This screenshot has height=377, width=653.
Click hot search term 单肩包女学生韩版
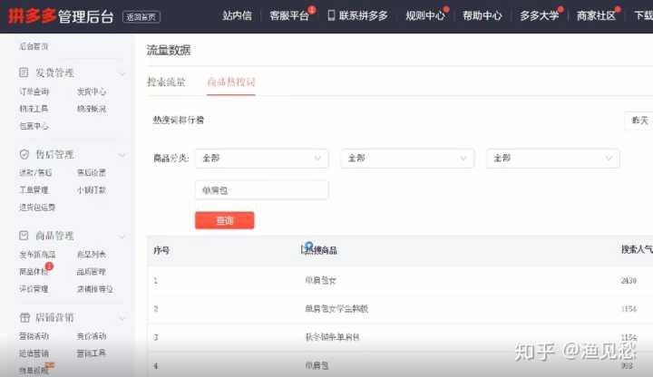(x=336, y=309)
